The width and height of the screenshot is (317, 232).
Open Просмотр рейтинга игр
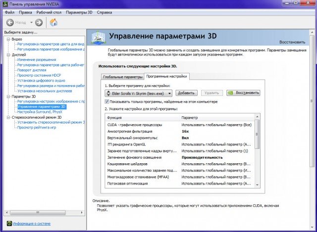(x=37, y=128)
